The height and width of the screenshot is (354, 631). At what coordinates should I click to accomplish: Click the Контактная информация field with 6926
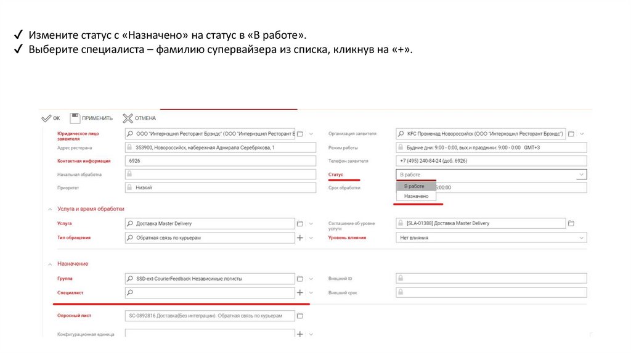pyautogui.click(x=221, y=161)
